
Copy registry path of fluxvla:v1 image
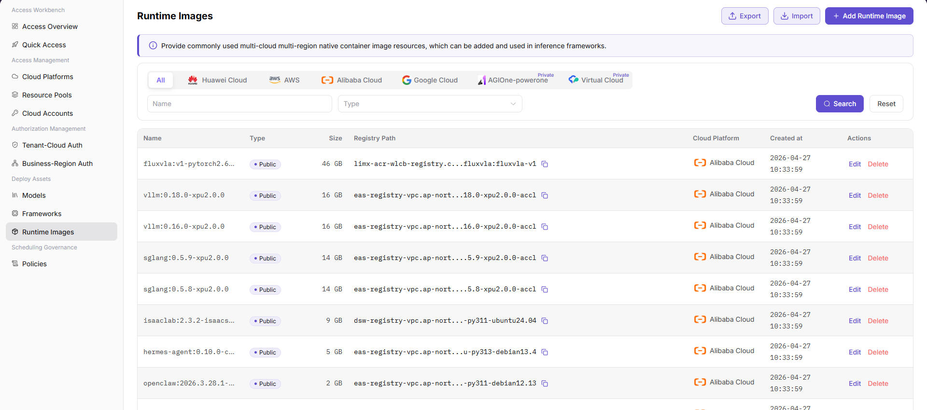[x=545, y=164]
